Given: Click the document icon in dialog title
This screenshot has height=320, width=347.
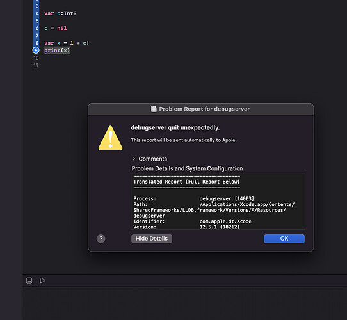Looking at the screenshot, I should tap(154, 109).
